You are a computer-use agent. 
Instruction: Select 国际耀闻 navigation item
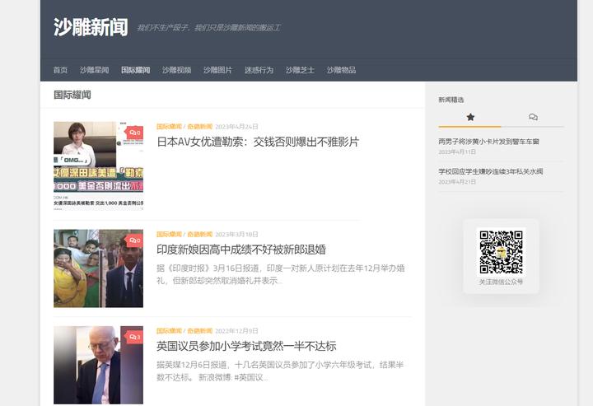coord(135,70)
